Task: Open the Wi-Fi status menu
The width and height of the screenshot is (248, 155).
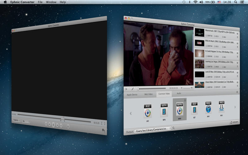Action: pos(196,2)
